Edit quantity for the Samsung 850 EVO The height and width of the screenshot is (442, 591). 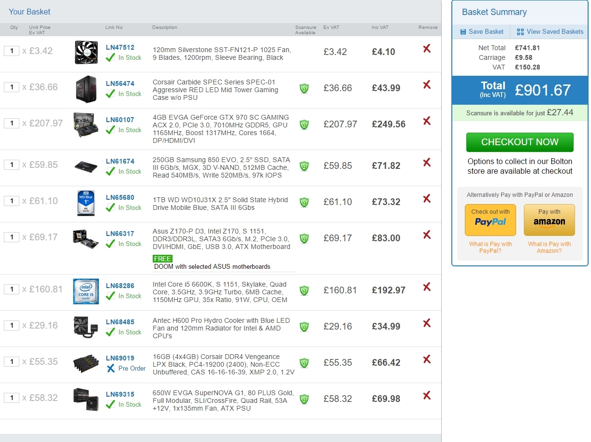(x=12, y=165)
